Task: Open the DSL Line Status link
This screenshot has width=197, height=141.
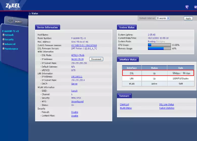Action: click(x=166, y=104)
